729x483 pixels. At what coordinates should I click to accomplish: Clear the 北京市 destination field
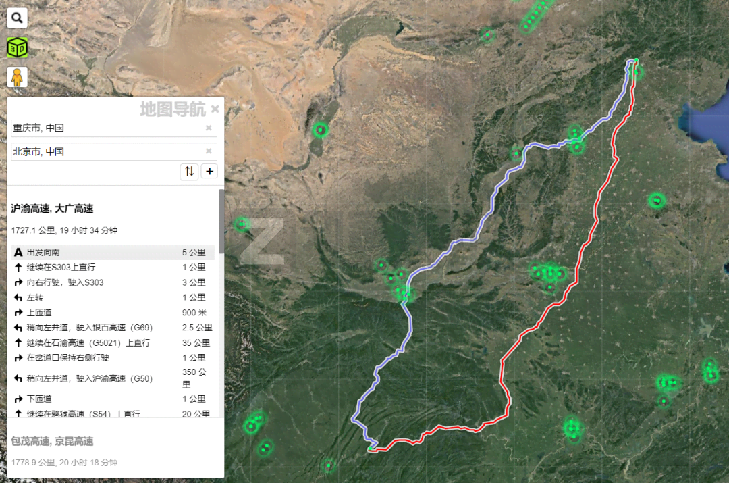(209, 151)
